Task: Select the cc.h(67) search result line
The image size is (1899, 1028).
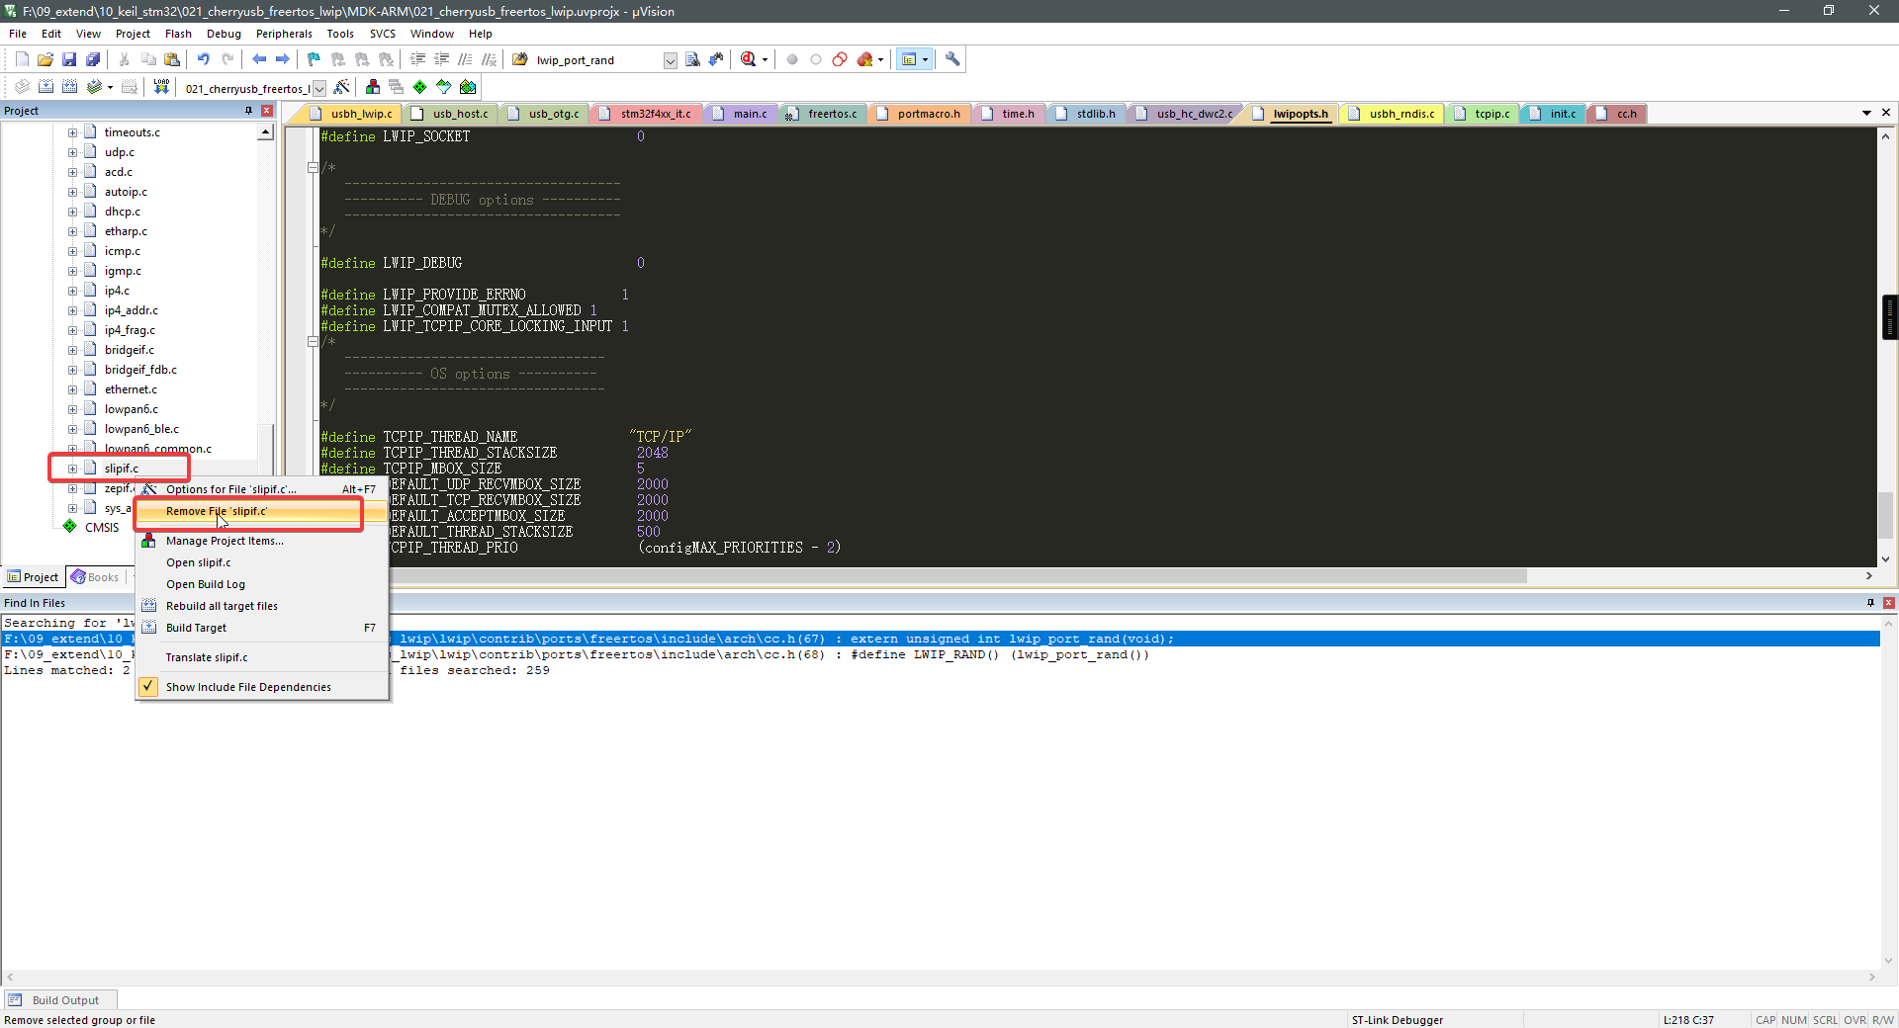Action: click(692, 640)
